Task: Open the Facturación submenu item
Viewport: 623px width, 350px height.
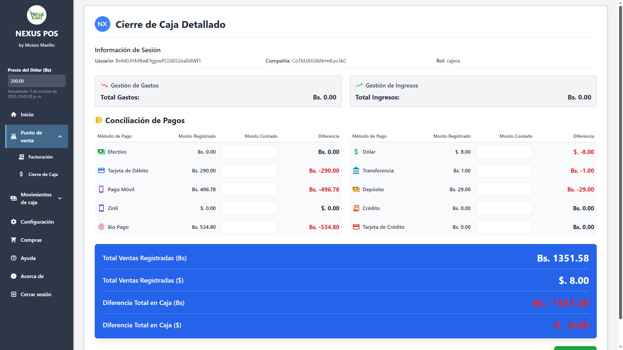Action: click(40, 157)
